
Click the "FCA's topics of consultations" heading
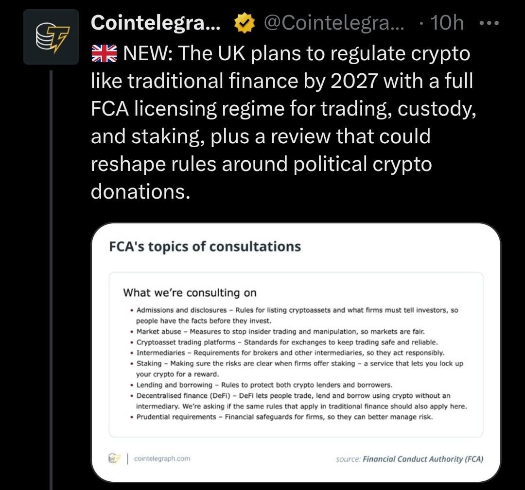205,247
